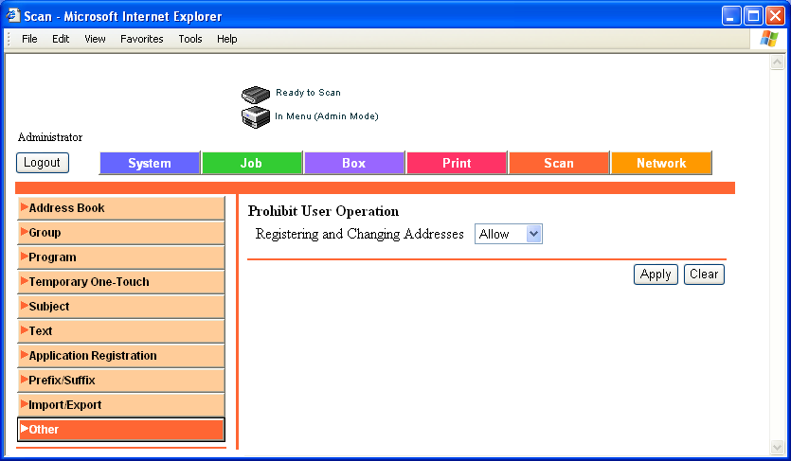Screen dimensions: 791x461
Task: Open the View menu
Action: [x=95, y=39]
